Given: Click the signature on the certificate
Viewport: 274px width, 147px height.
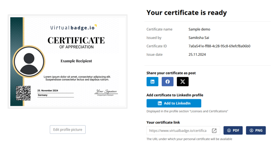Looking at the screenshot, I should 106,92.
